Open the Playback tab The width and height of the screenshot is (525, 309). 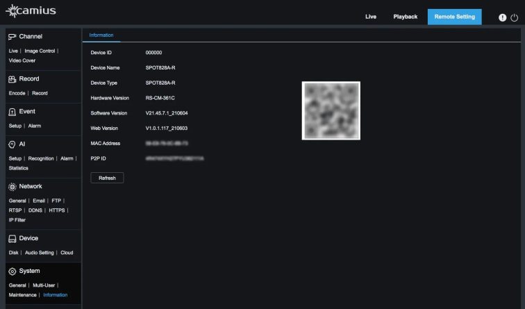[405, 17]
